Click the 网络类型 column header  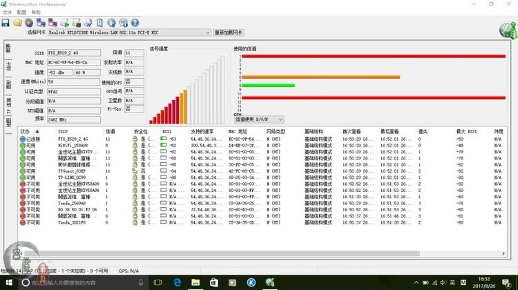[276, 131]
